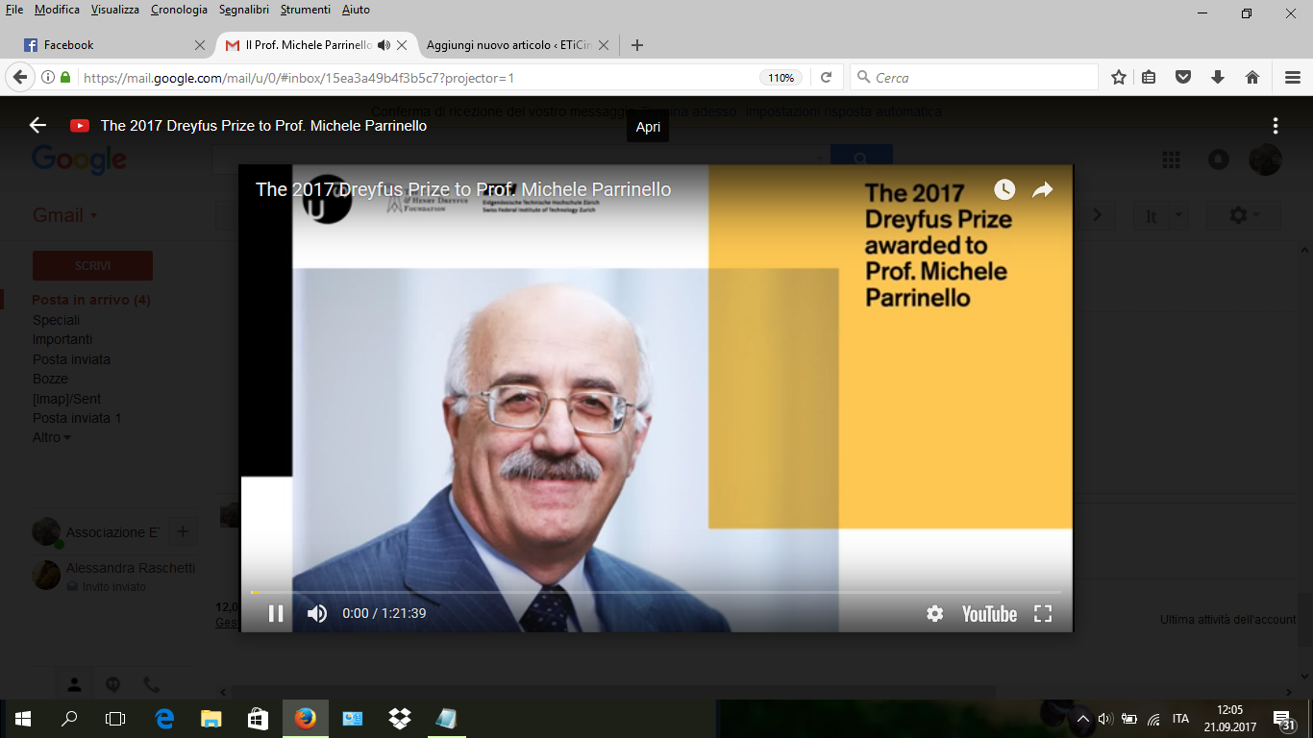Open the projector three-dot options menu

click(x=1276, y=125)
